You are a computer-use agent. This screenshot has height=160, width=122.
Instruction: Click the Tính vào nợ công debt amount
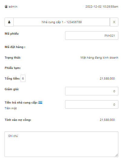tap(107, 120)
